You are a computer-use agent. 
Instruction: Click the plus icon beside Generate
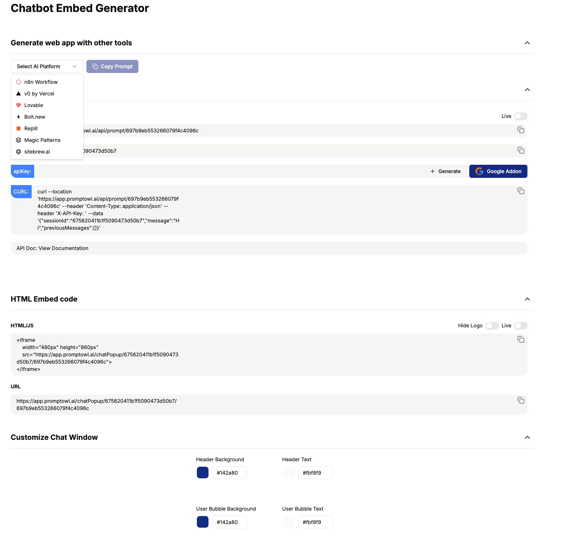pyautogui.click(x=432, y=171)
